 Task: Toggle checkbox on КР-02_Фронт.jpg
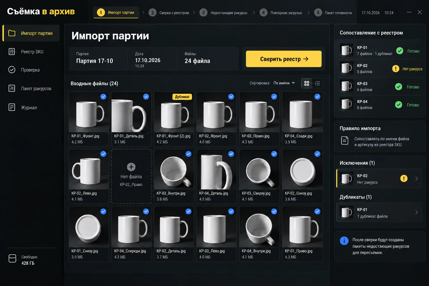(x=231, y=97)
